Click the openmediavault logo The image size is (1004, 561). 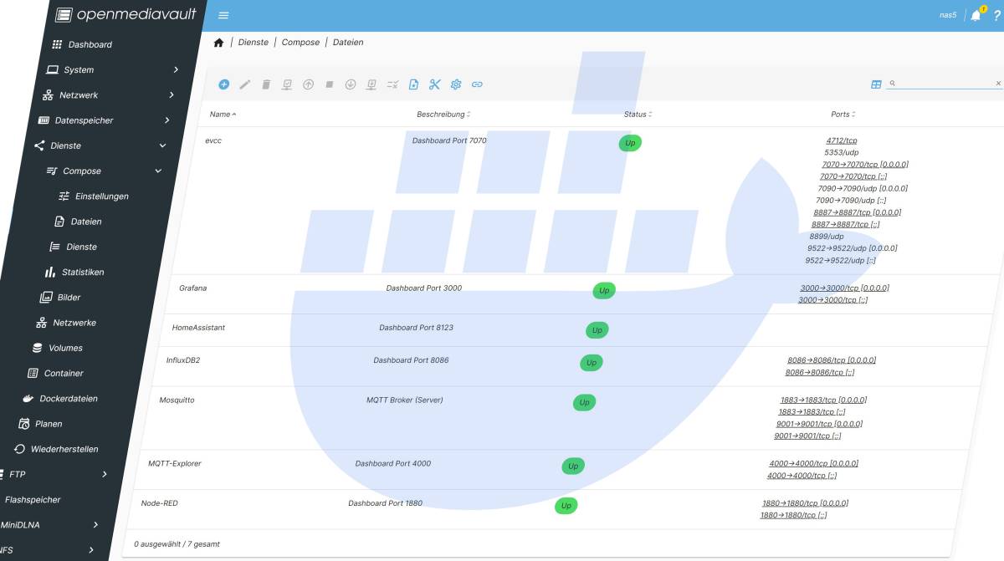pyautogui.click(x=125, y=14)
